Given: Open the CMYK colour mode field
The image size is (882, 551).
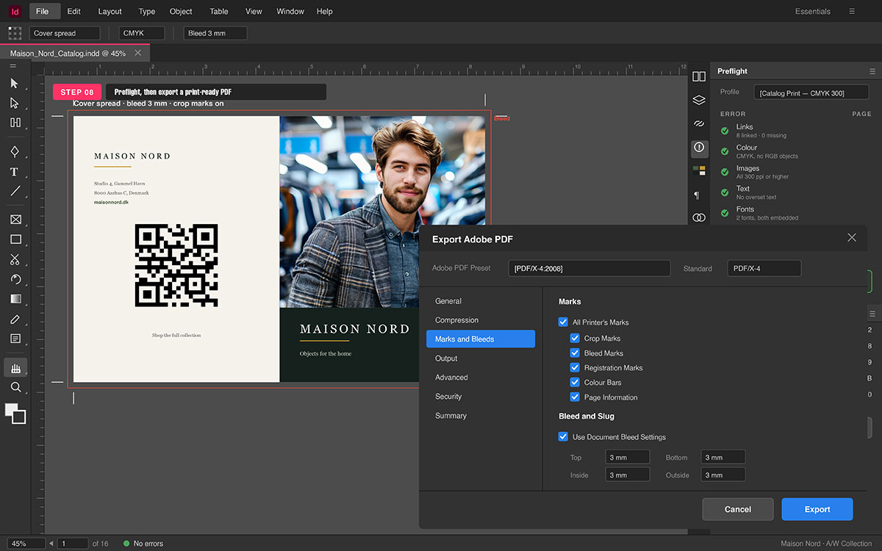Looking at the screenshot, I should [143, 33].
